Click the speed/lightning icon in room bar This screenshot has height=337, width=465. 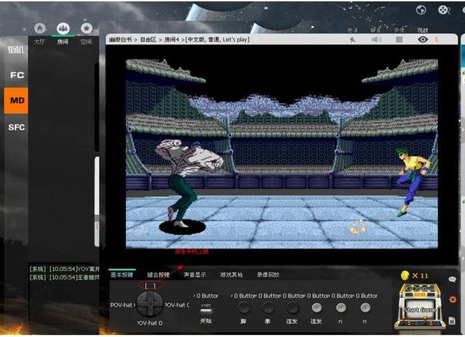tap(352, 39)
